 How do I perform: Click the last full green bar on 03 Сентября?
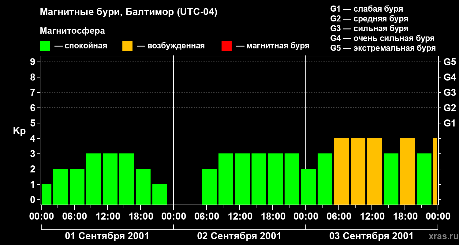click(x=424, y=179)
